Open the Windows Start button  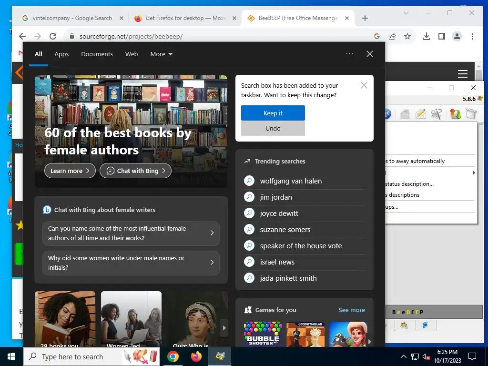(x=11, y=356)
